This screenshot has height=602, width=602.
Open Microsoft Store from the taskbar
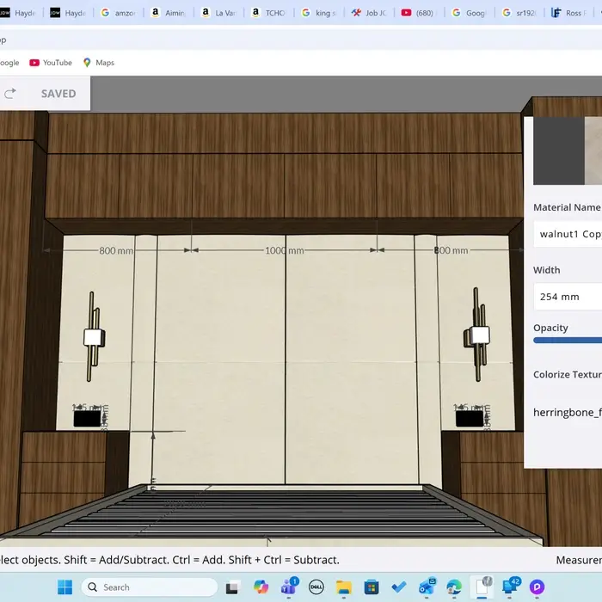pos(372,587)
